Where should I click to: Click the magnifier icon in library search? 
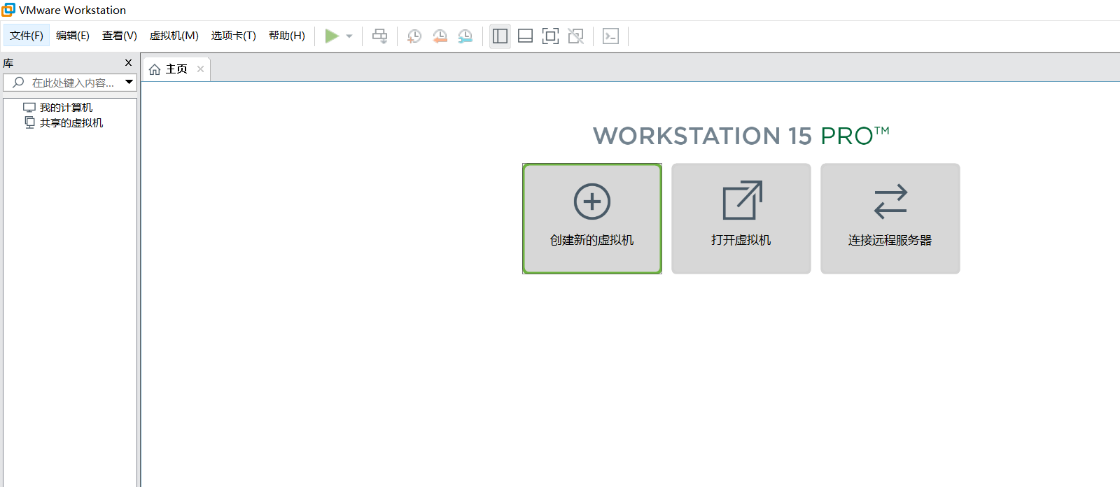tap(19, 83)
